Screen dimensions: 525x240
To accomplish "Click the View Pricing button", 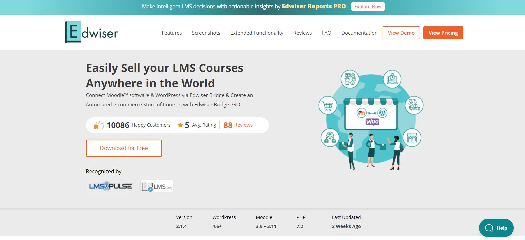I will pyautogui.click(x=443, y=33).
